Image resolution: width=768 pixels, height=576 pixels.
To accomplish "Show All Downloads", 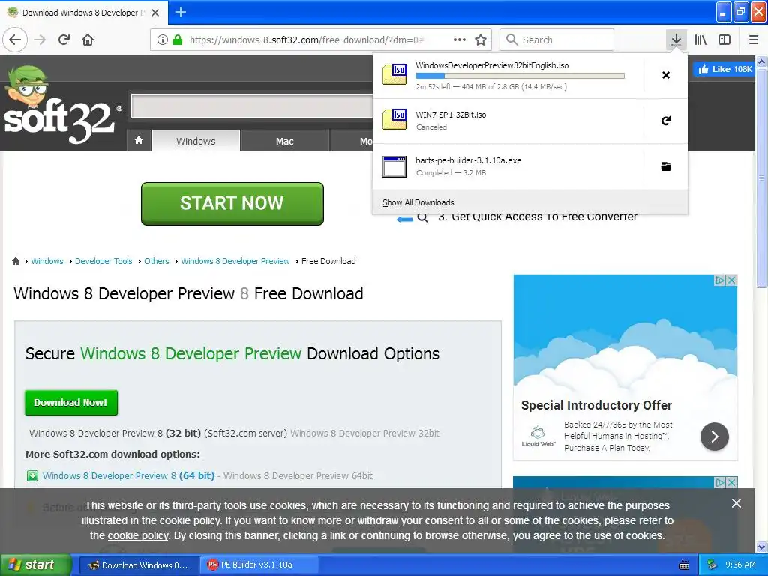I will [418, 202].
